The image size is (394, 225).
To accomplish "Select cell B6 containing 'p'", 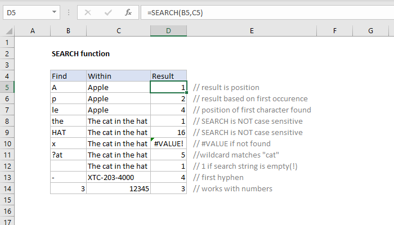I will click(68, 98).
